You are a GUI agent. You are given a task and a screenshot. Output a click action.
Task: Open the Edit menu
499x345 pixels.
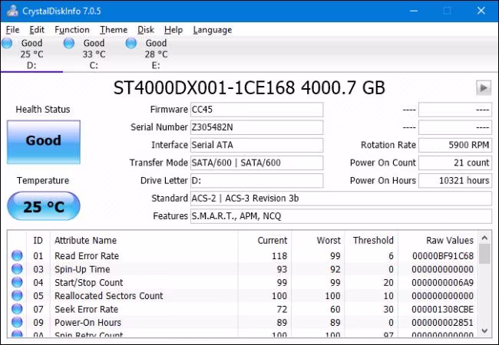[37, 30]
